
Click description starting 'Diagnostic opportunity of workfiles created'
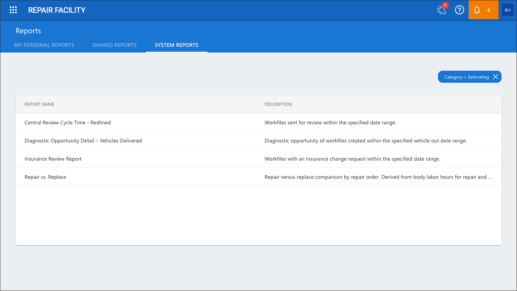pos(365,141)
